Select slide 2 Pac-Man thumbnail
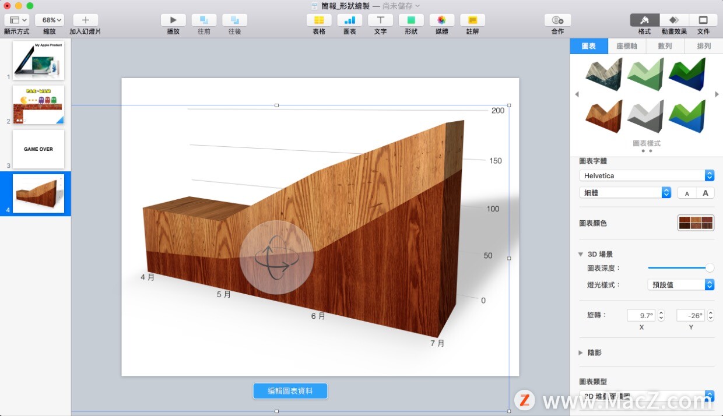 [x=38, y=105]
